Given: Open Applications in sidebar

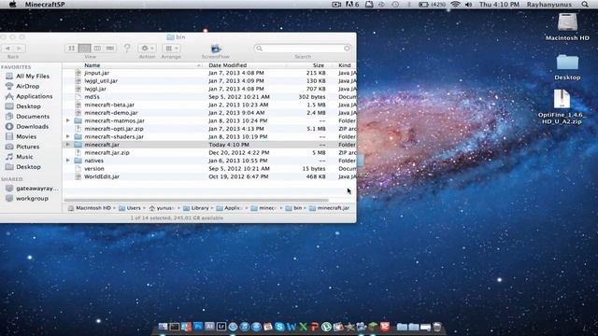Looking at the screenshot, I should point(34,96).
